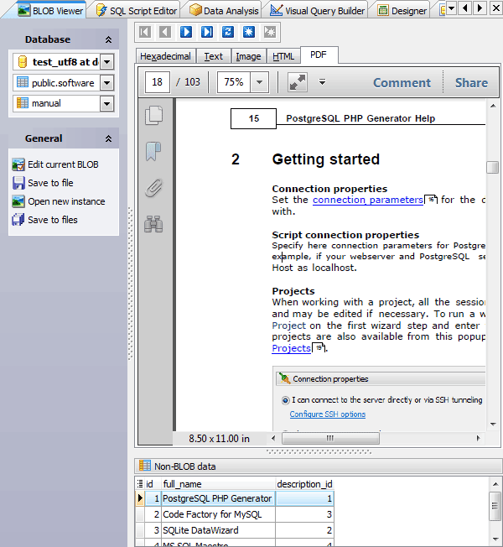Open PDF search with binoculars icon
The image size is (503, 547).
pos(153,223)
